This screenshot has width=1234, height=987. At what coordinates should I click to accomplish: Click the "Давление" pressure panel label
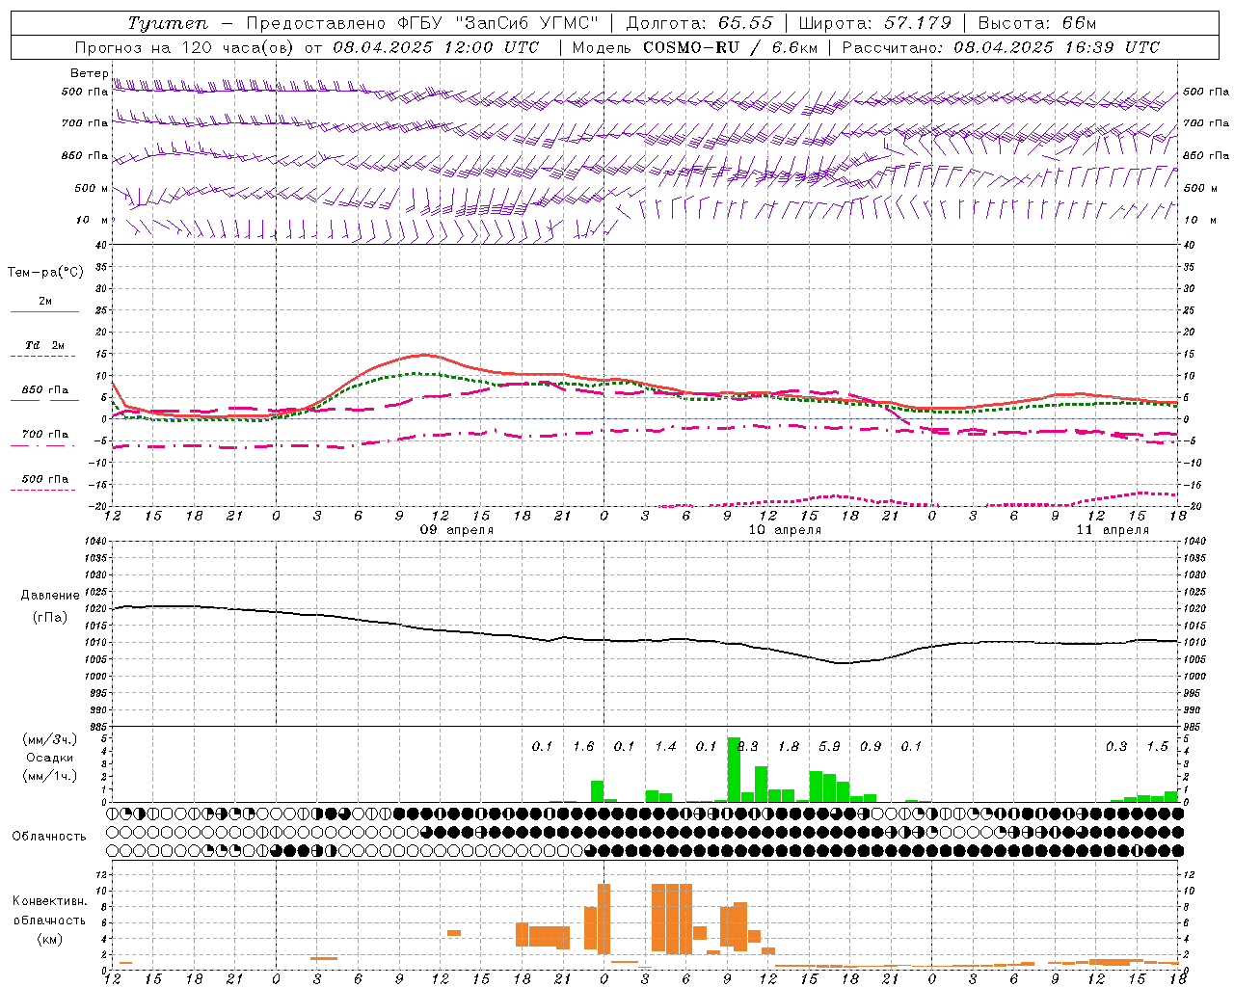50,596
